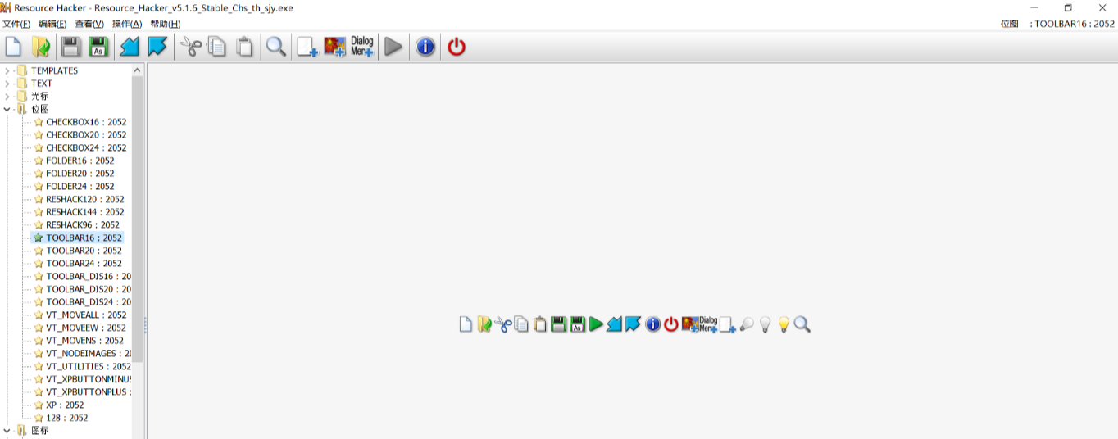Expand the TEXT folder in the tree

pos(7,84)
